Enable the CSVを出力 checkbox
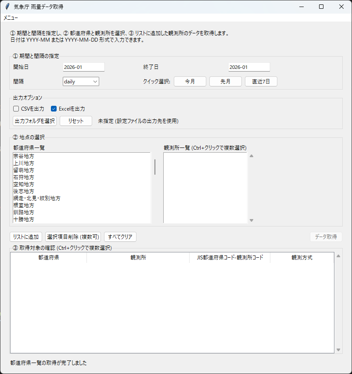 click(x=16, y=108)
